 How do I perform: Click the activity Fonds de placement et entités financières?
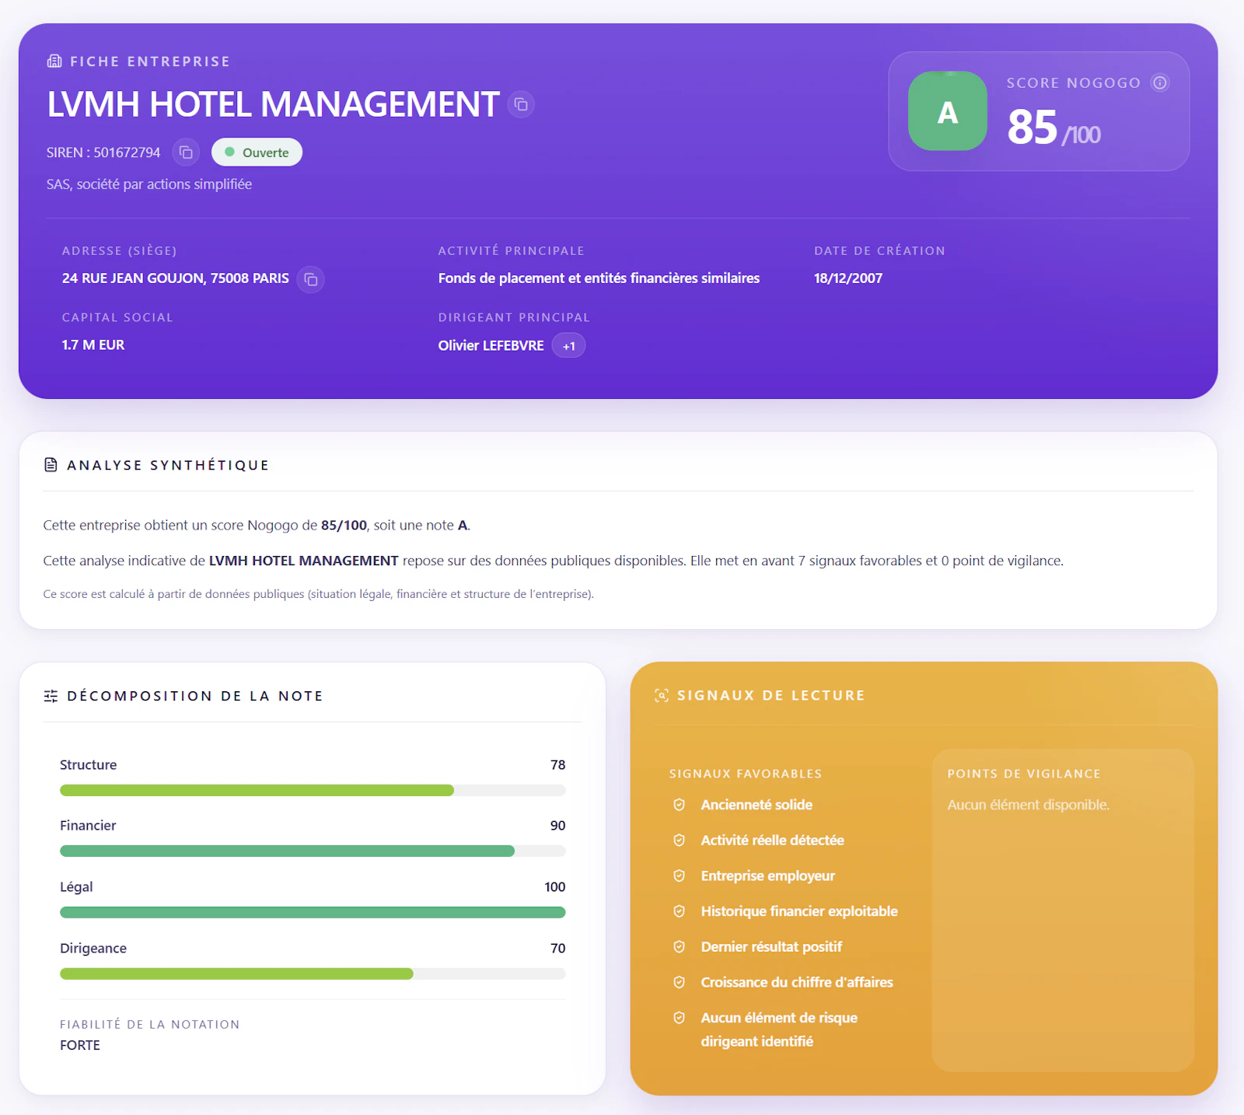pos(599,278)
